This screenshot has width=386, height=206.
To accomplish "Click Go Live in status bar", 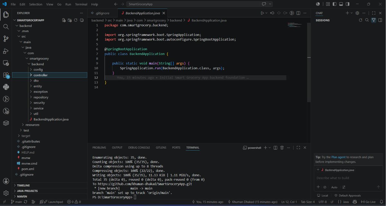I will point(368,202).
